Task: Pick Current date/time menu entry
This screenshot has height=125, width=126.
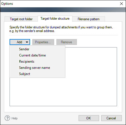Action: click(37, 55)
